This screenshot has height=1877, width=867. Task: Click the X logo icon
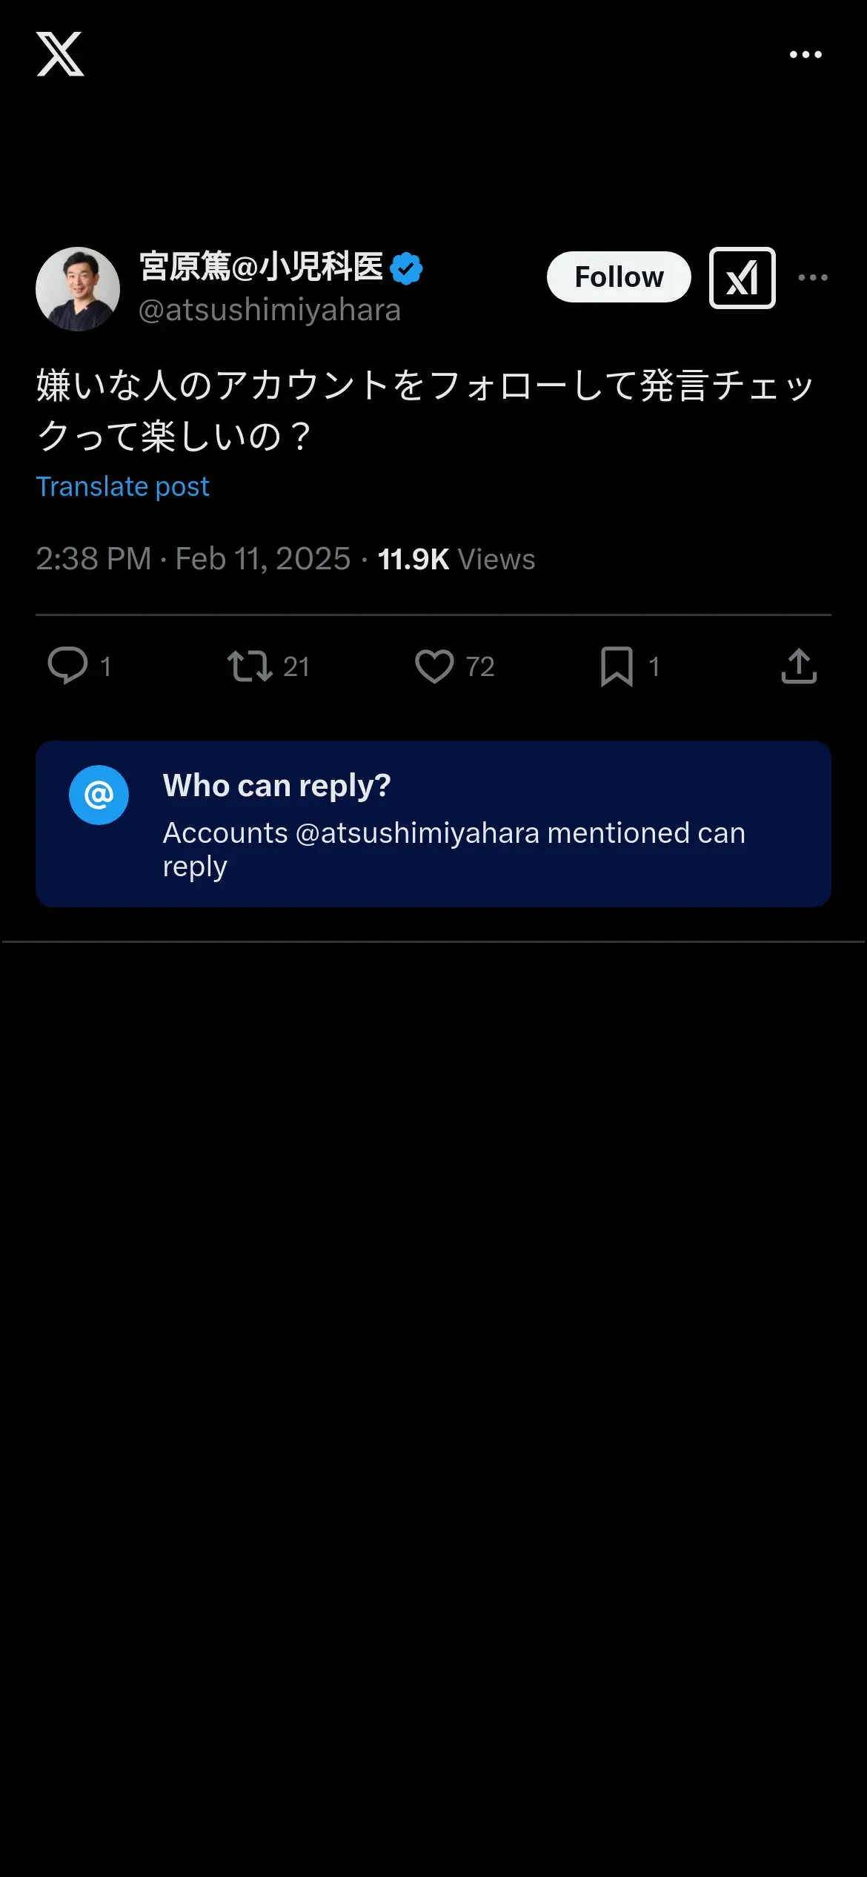[60, 54]
